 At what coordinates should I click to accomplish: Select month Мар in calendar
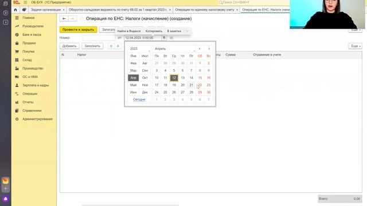pyautogui.click(x=134, y=70)
